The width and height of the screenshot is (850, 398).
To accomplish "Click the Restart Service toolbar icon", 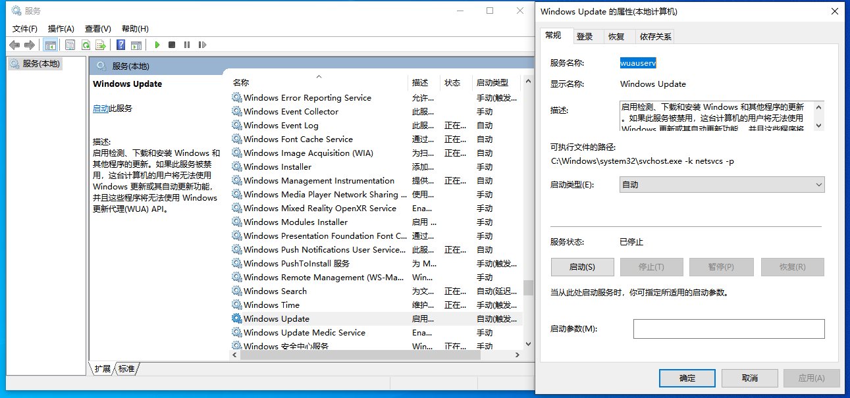I will point(202,45).
